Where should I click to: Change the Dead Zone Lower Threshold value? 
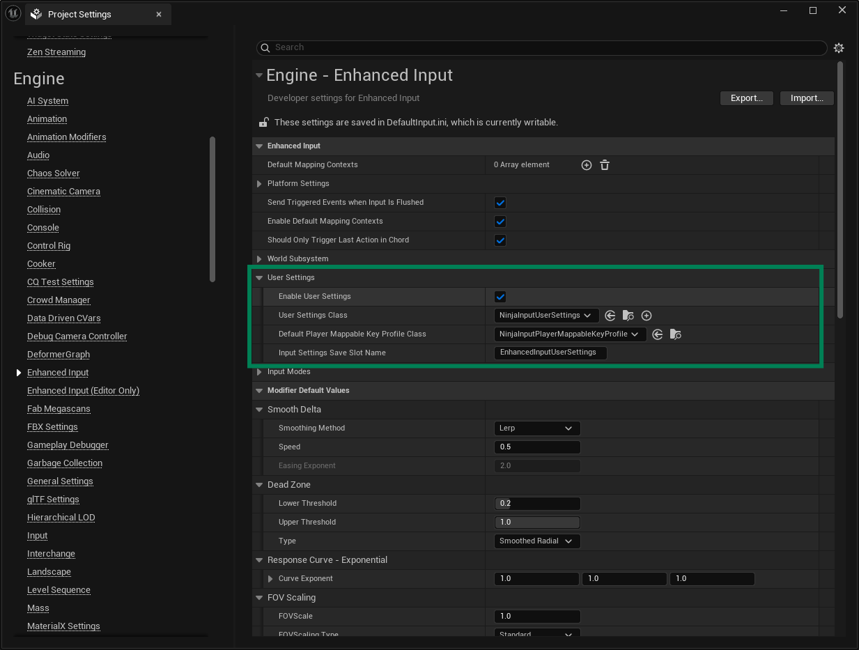click(x=536, y=503)
